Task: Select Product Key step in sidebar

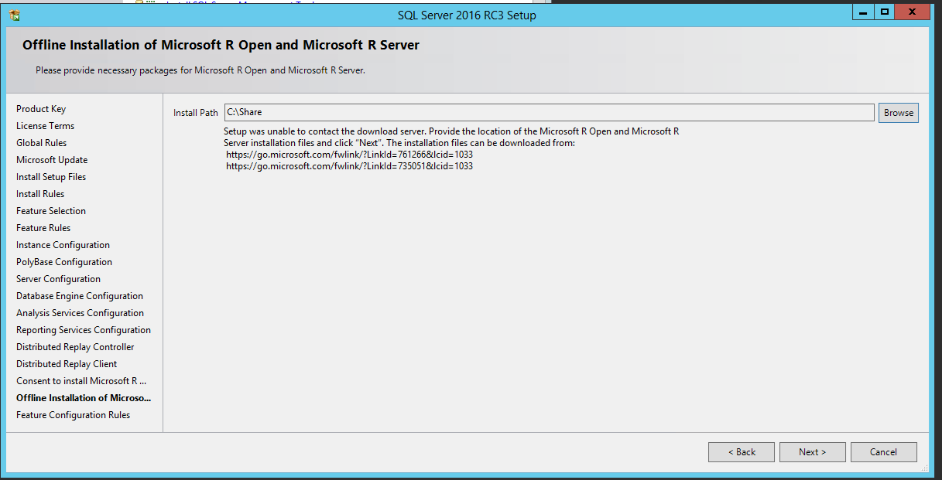Action: [41, 109]
